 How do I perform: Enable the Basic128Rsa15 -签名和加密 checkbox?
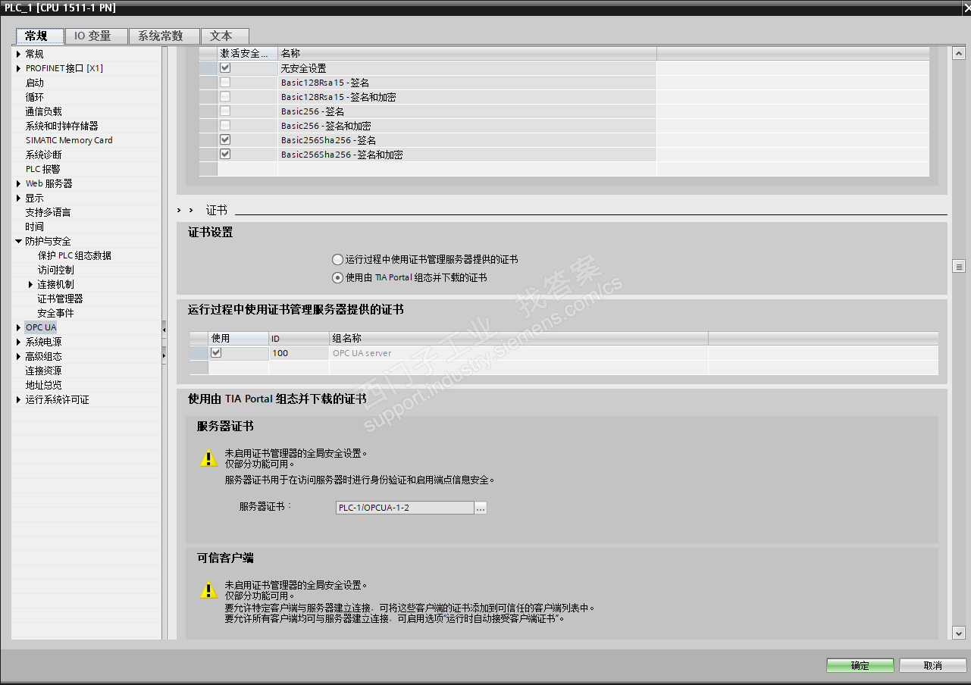pos(225,96)
